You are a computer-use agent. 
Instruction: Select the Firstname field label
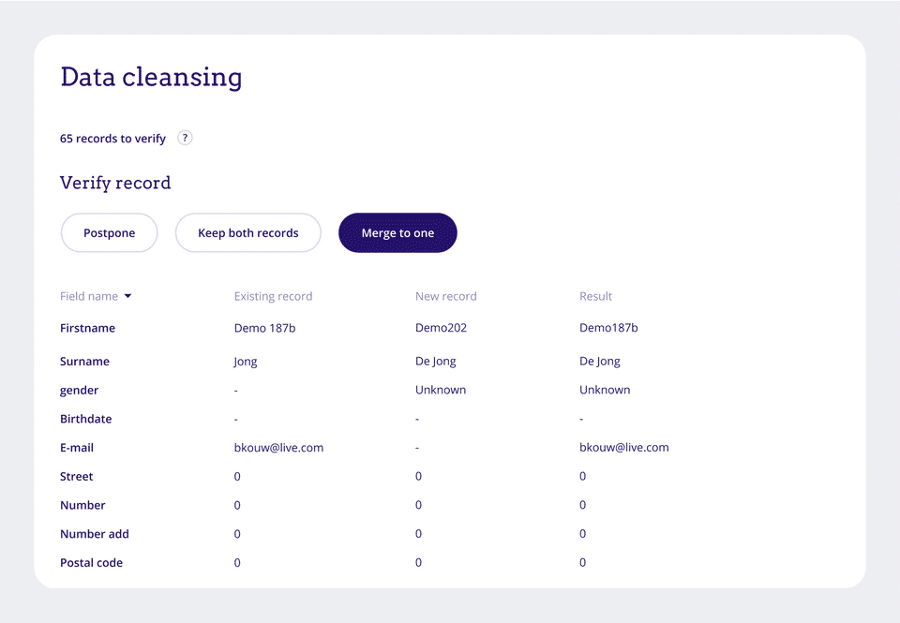(x=88, y=328)
